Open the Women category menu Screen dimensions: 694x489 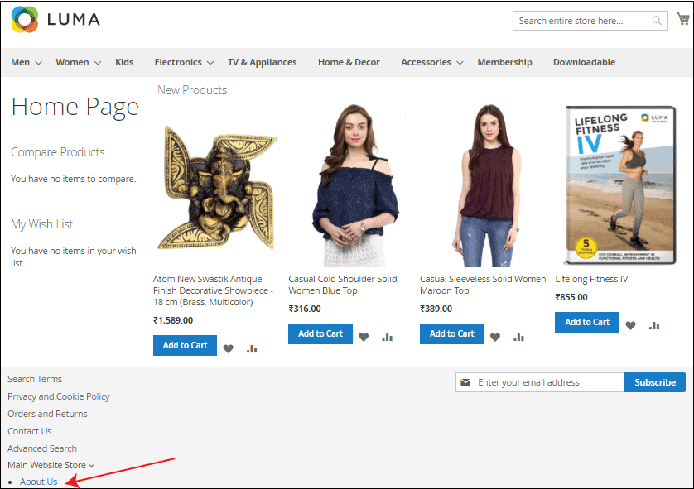click(x=72, y=62)
